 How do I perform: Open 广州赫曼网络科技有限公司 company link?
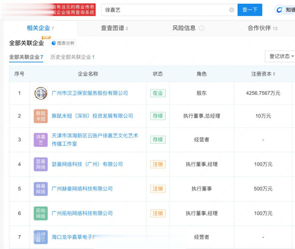click(82, 189)
